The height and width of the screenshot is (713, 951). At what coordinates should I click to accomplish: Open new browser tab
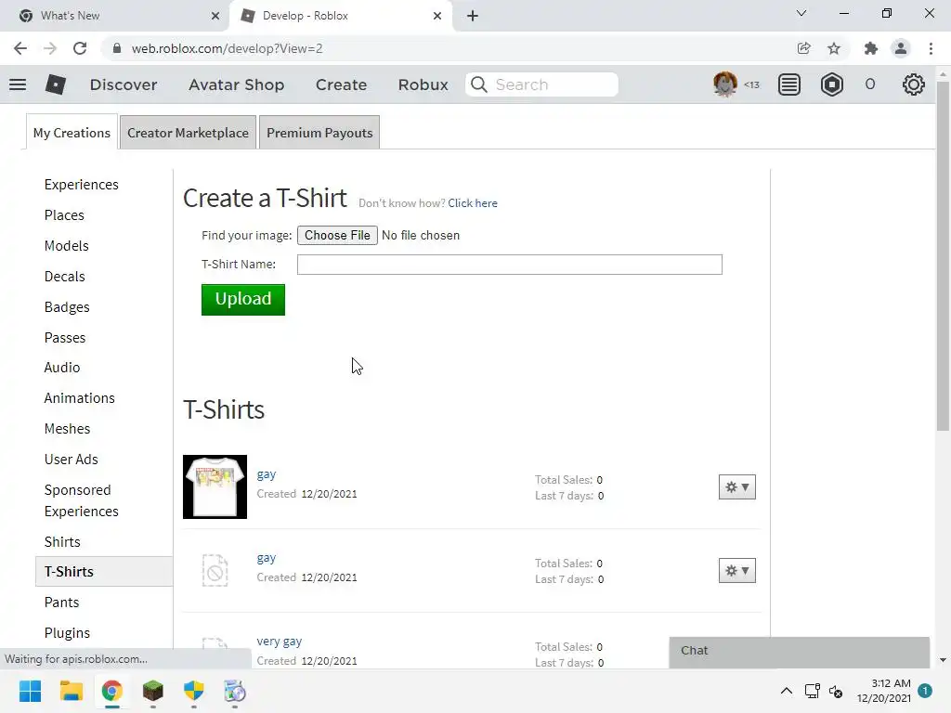coord(473,16)
